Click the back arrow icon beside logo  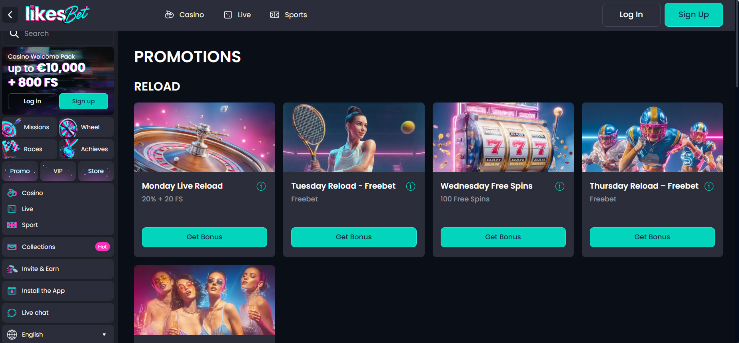coord(10,15)
